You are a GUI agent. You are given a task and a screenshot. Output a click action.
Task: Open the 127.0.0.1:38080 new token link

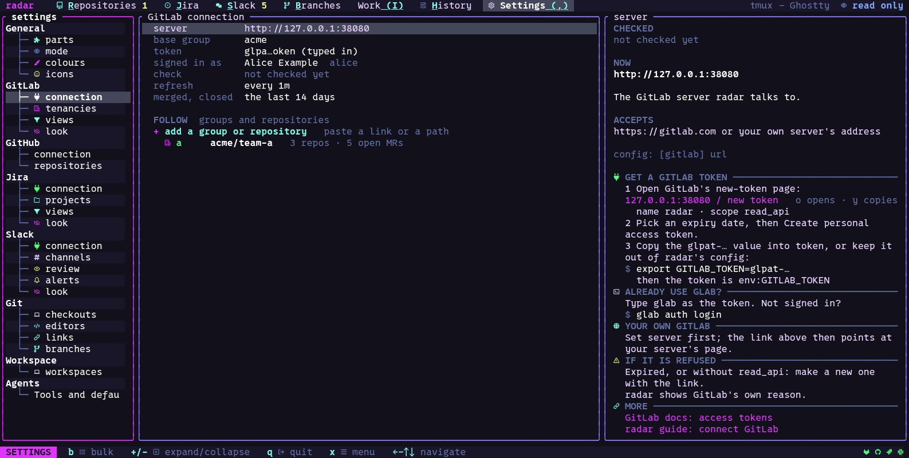pyautogui.click(x=702, y=200)
